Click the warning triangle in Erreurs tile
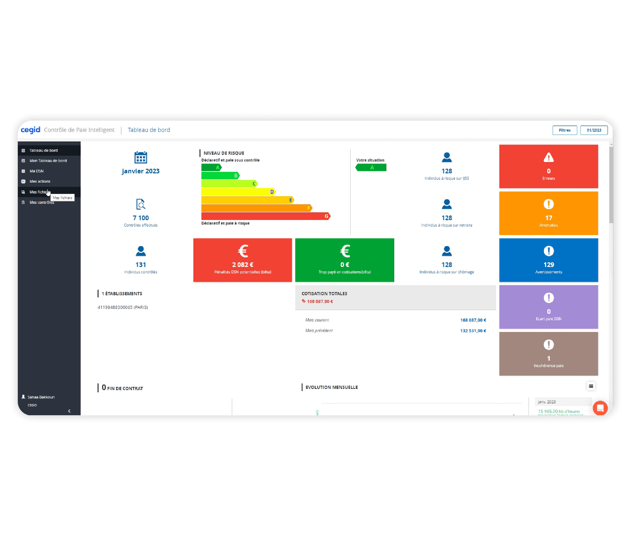This screenshot has height=536, width=632. (x=548, y=157)
